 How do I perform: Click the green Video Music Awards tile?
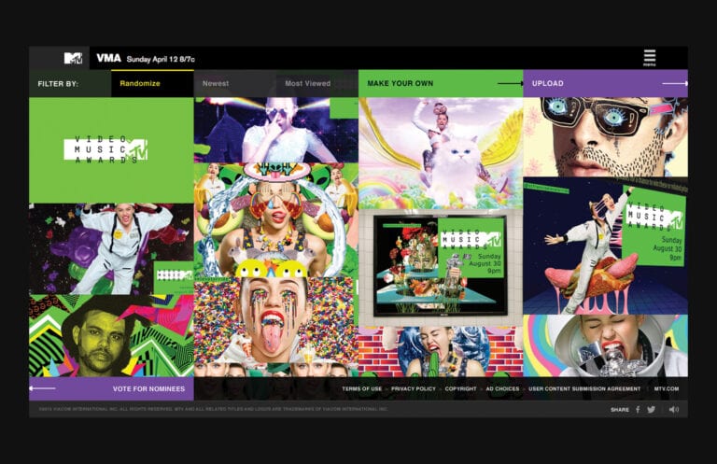pos(111,149)
